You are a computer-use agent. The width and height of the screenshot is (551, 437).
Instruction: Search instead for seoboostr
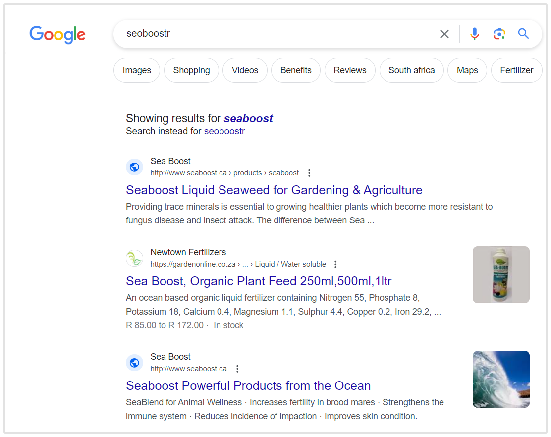[224, 131]
